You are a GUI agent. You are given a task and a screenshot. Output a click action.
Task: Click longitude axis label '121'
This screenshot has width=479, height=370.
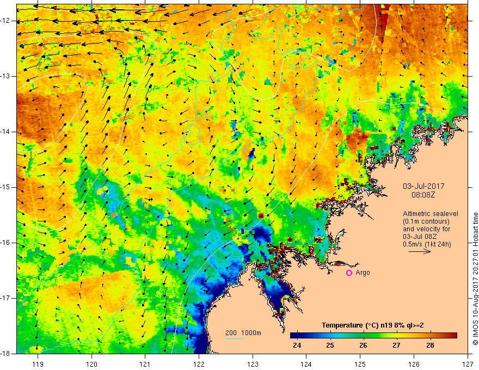[145, 364]
